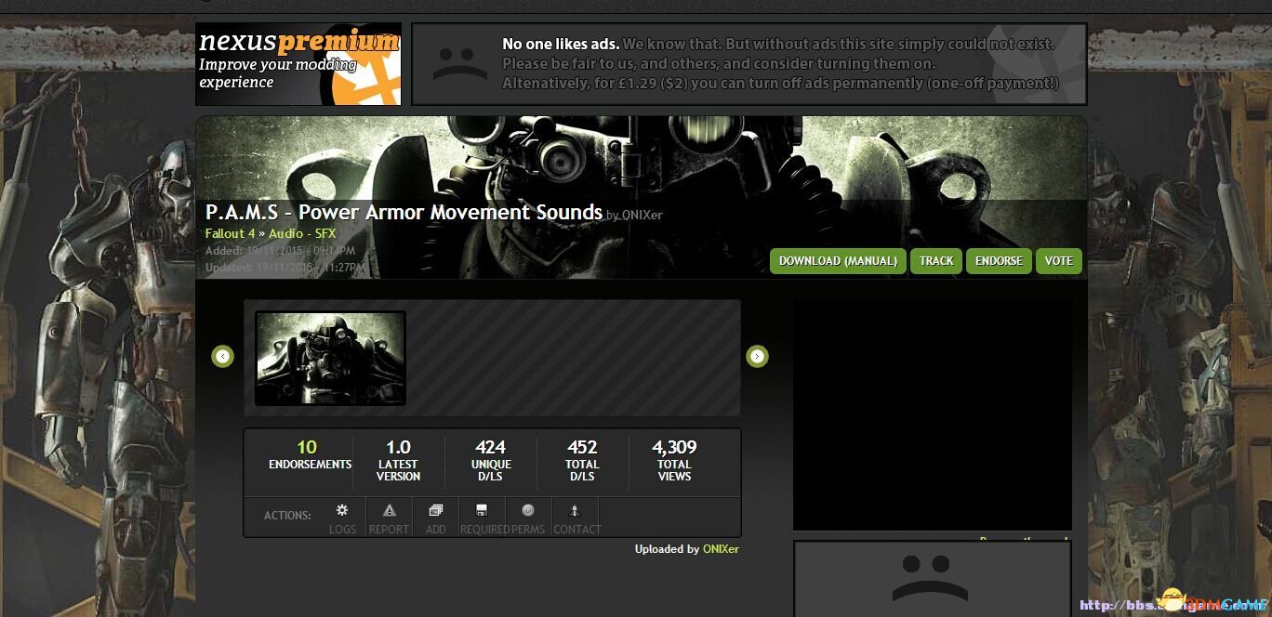1272x617 pixels.
Task: Click the 452 TOTAL D/LS stat
Action: [x=582, y=461]
